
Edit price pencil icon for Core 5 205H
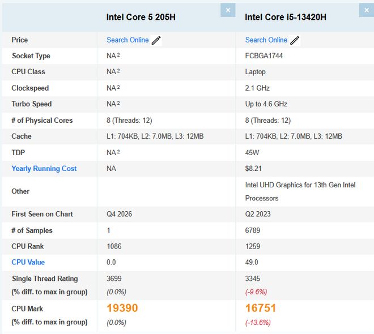156,40
